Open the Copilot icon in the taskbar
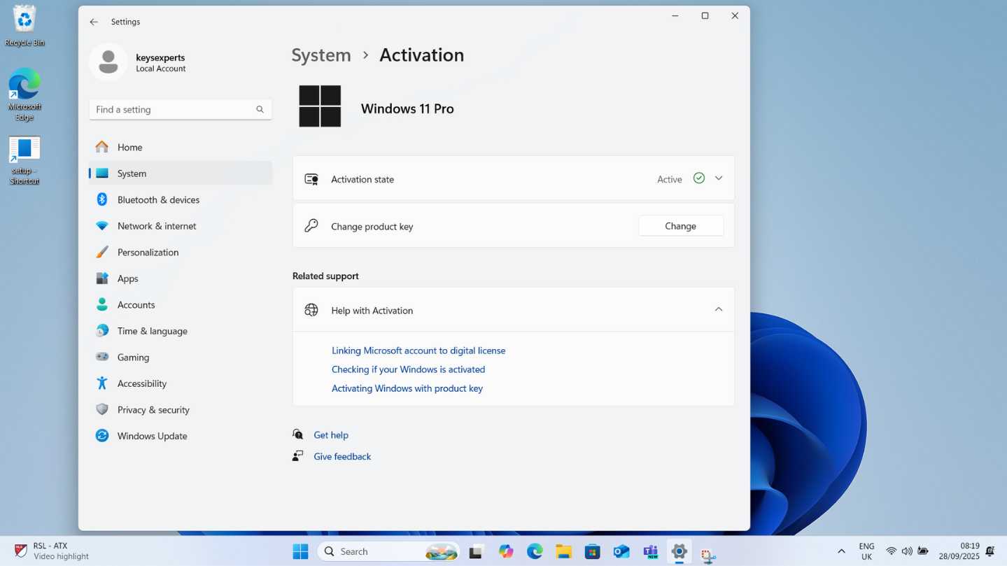 pos(506,551)
